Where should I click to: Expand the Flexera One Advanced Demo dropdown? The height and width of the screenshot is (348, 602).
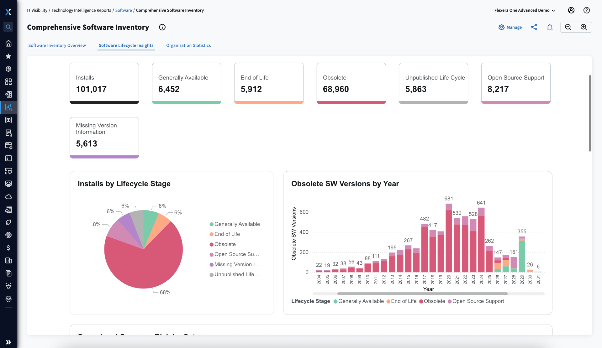tap(525, 10)
